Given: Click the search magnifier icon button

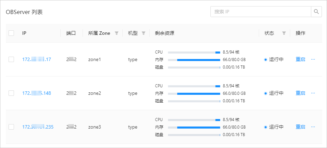Looking at the screenshot, I should coord(316,12).
